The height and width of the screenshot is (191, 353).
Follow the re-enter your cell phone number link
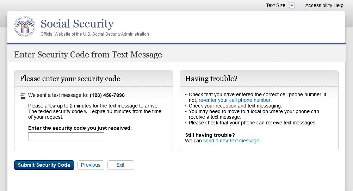pyautogui.click(x=235, y=100)
